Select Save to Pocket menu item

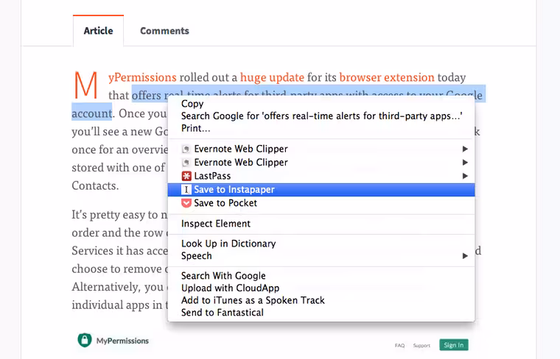click(x=321, y=203)
